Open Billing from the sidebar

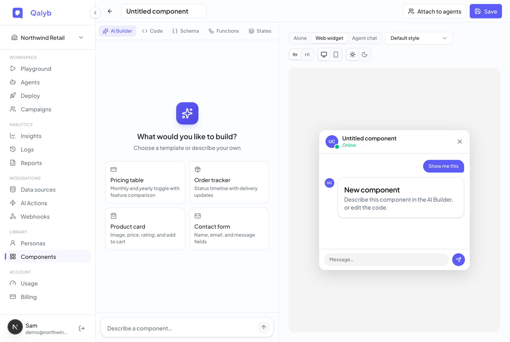tap(47, 297)
